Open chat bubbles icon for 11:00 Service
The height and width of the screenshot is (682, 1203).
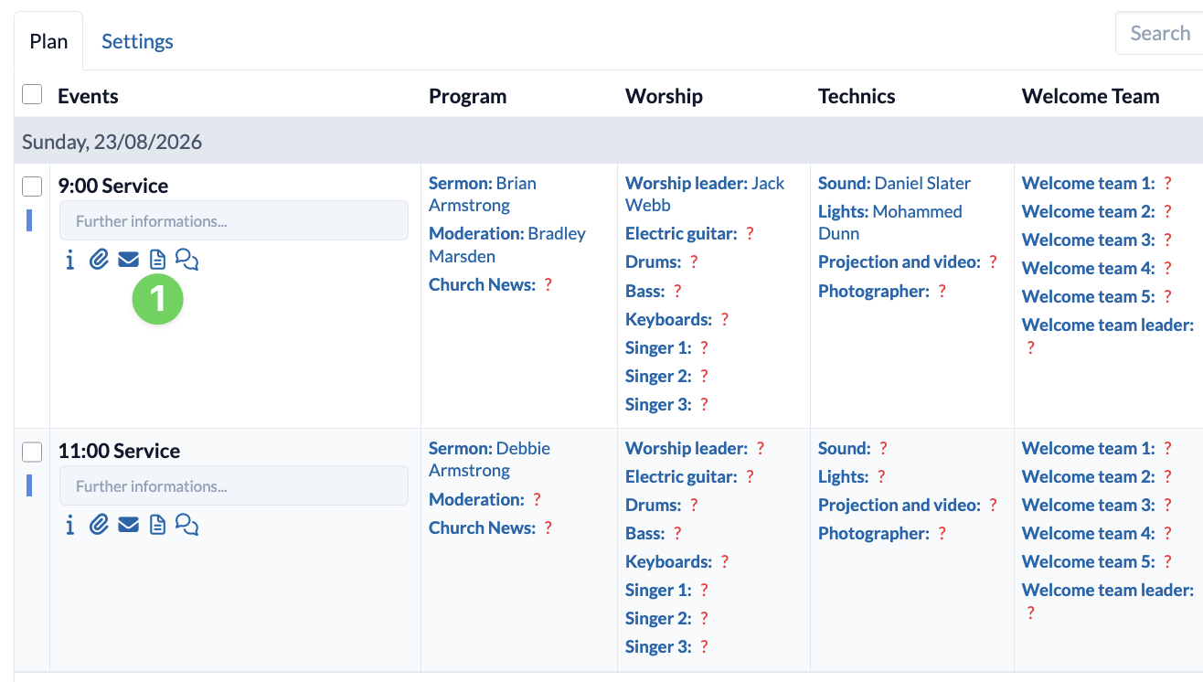(x=186, y=525)
